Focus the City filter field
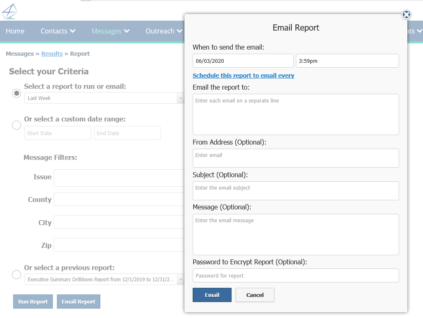423x318 pixels. coord(119,222)
